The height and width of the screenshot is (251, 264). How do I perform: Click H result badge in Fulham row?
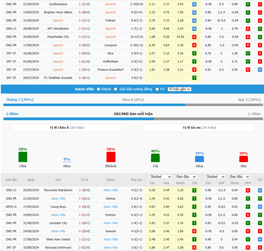click(194, 21)
